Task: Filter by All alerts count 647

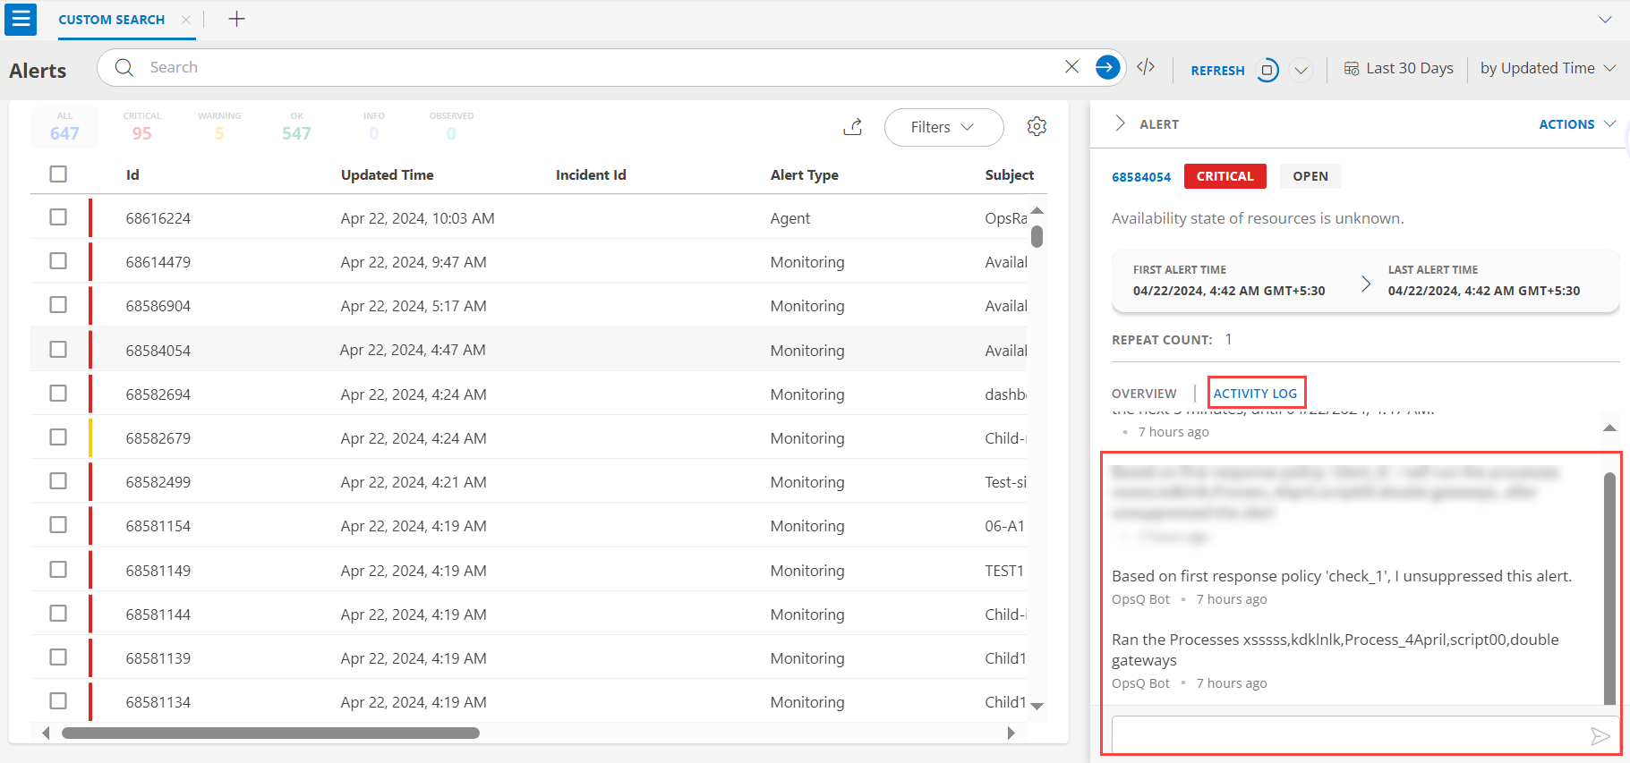Action: click(x=64, y=127)
